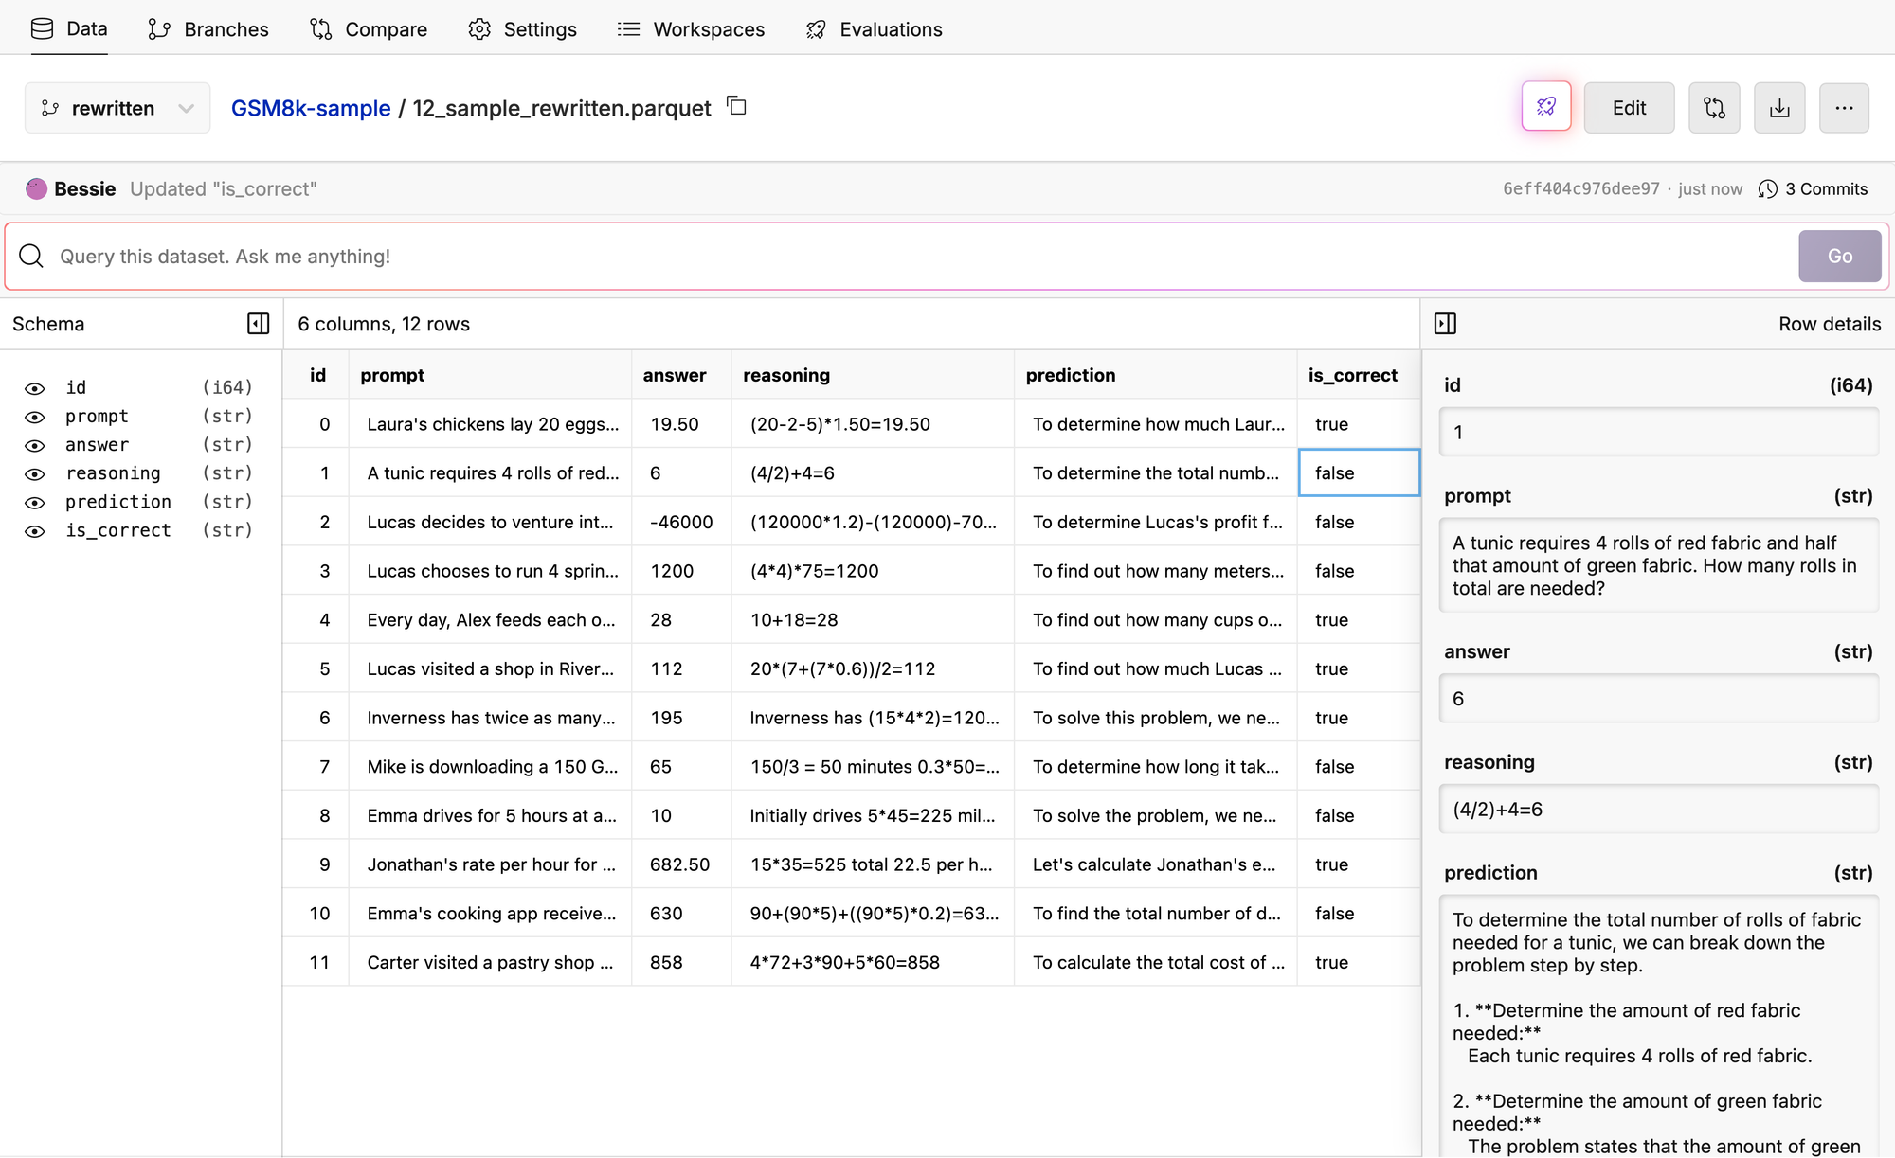The image size is (1895, 1158).
Task: Download the parquet file
Action: point(1778,107)
